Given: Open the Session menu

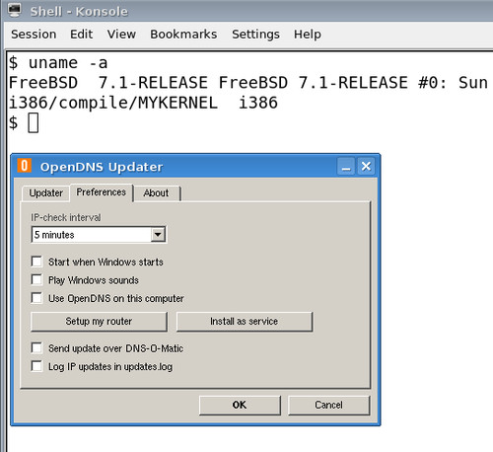Looking at the screenshot, I should (x=34, y=35).
